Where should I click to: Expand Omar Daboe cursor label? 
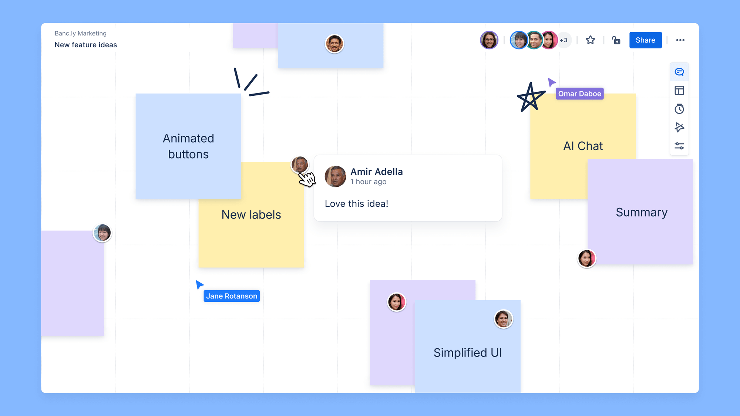579,94
